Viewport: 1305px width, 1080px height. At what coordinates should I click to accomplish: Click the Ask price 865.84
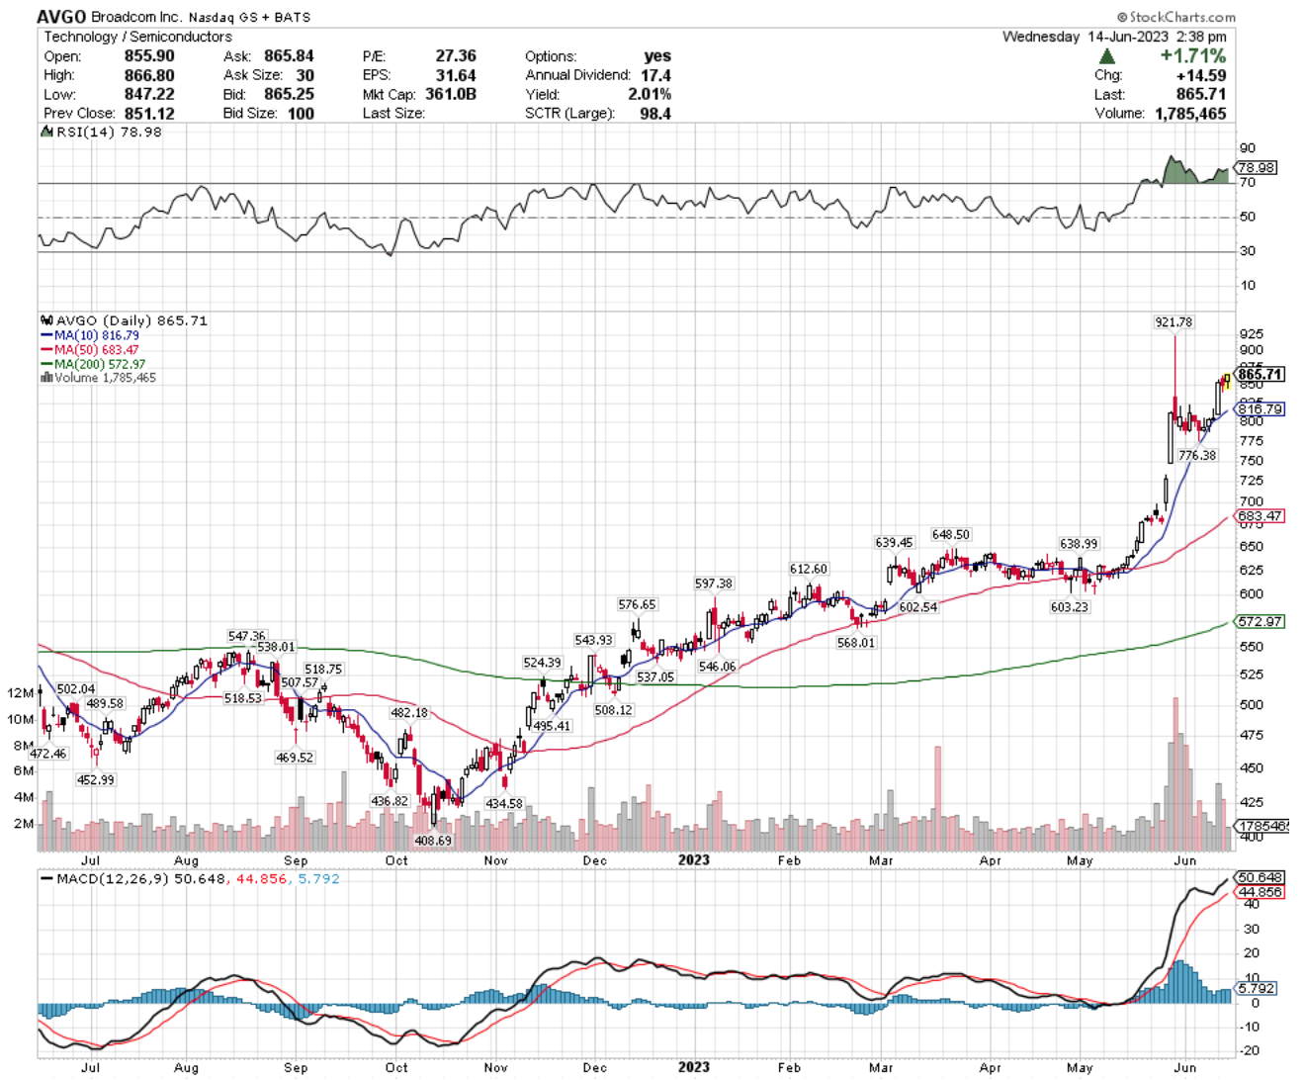point(289,56)
